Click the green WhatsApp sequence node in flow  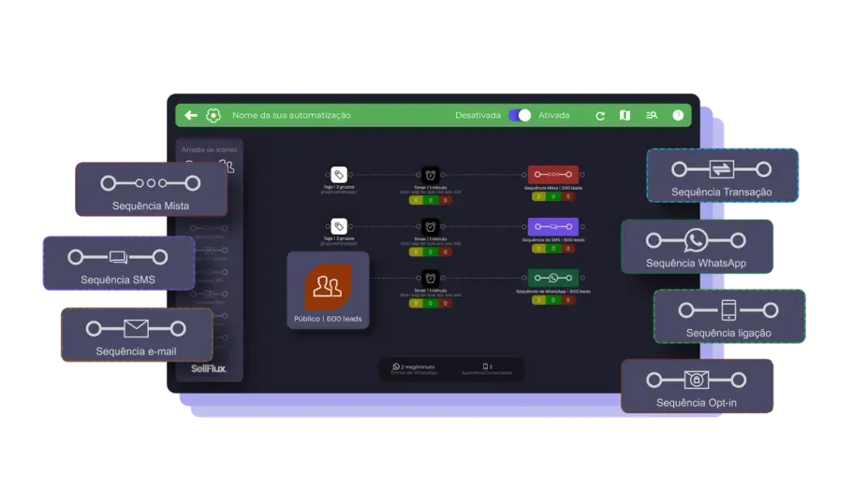[552, 278]
